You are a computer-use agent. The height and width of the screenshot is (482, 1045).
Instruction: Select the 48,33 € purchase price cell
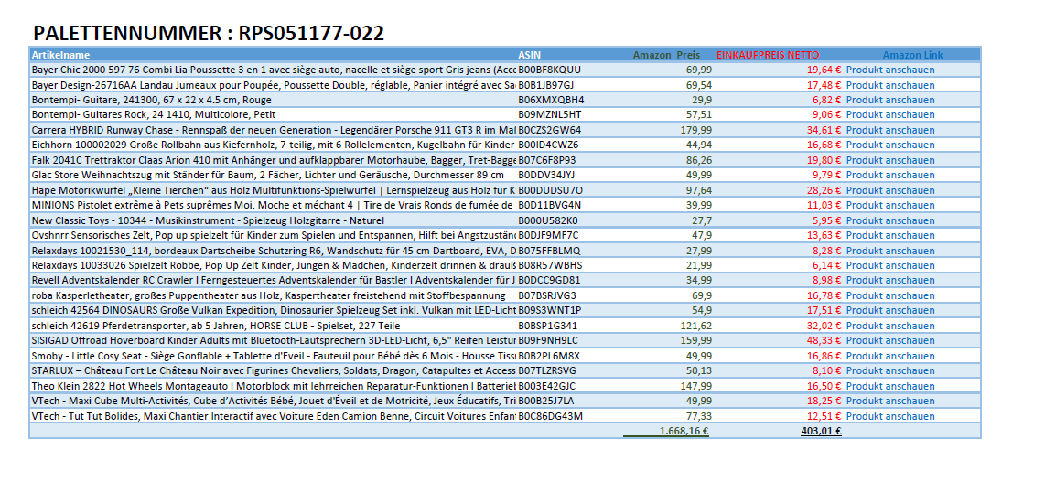(x=823, y=340)
